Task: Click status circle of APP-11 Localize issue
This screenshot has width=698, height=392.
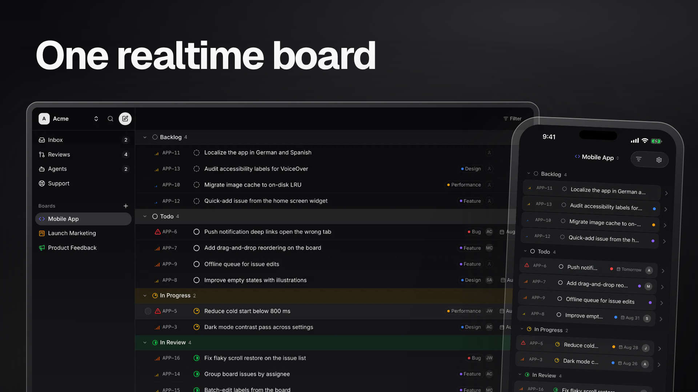Action: [x=196, y=153]
